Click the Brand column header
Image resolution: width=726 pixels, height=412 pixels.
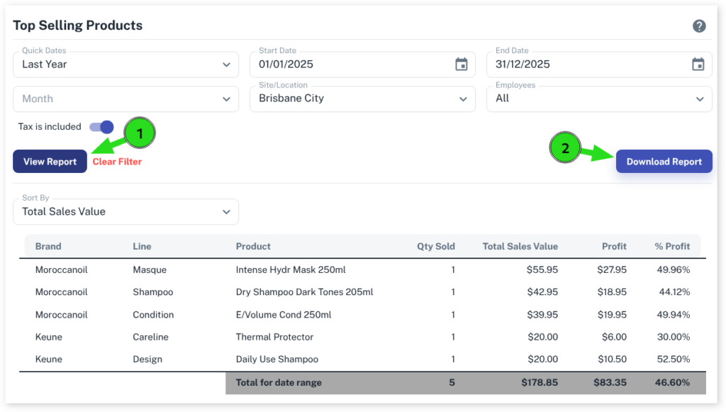(48, 247)
